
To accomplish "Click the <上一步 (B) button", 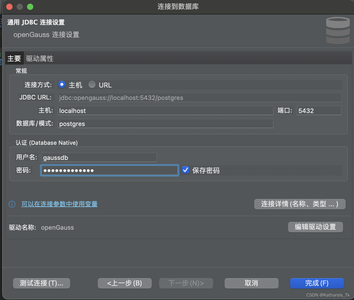I will pos(124,283).
